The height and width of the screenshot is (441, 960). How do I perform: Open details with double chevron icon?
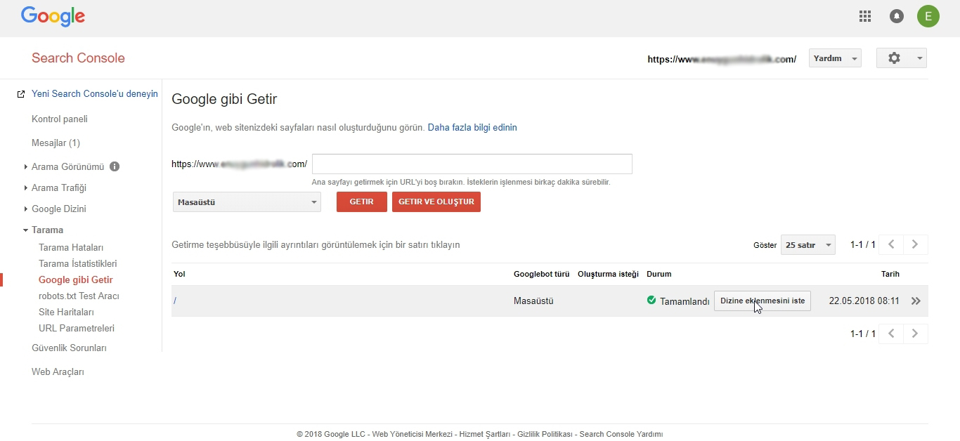click(x=916, y=301)
